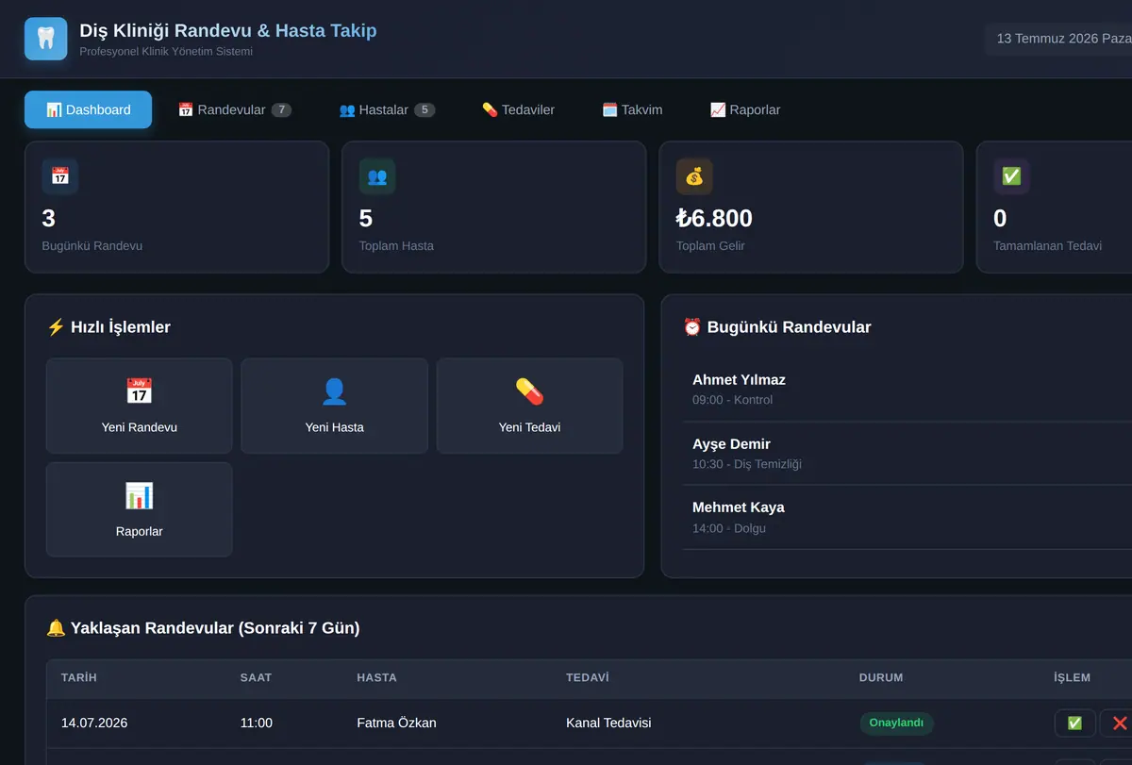
Task: Select Ayşe Demir's 10:30 appointment
Action: [907, 453]
